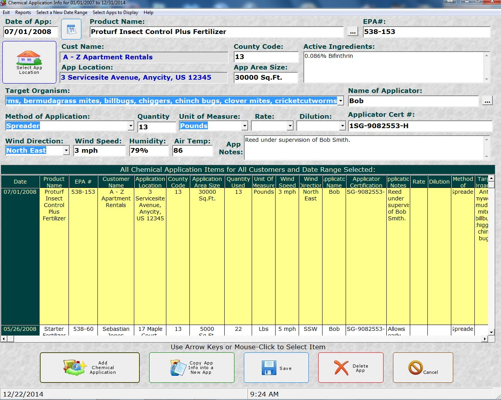Image resolution: width=501 pixels, height=400 pixels.
Task: Click inside the Humidity input field
Action: pos(149,150)
